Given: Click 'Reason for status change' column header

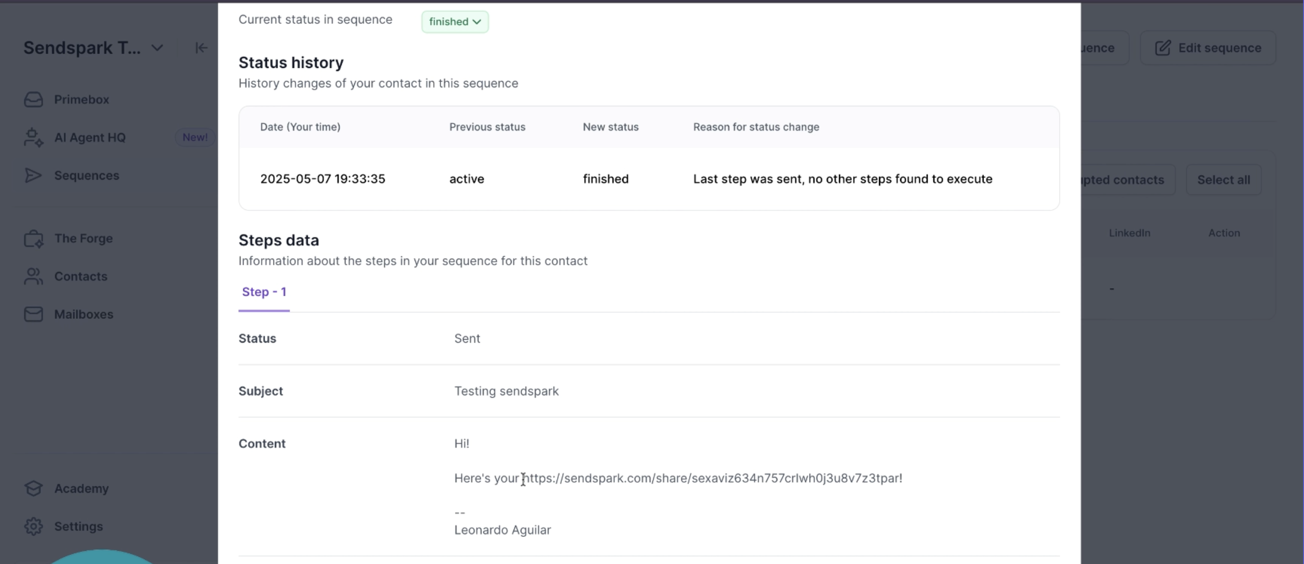Looking at the screenshot, I should click(x=756, y=127).
